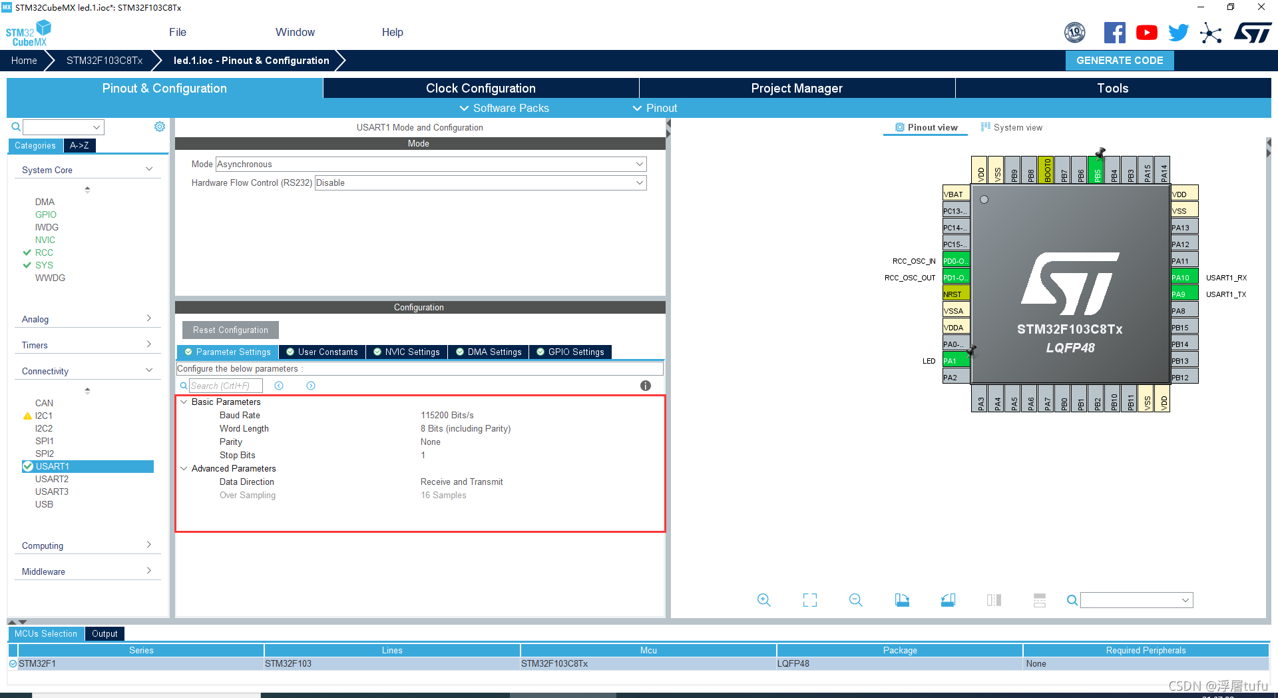
Task: Open the ST Twitter icon
Action: coord(1179,33)
